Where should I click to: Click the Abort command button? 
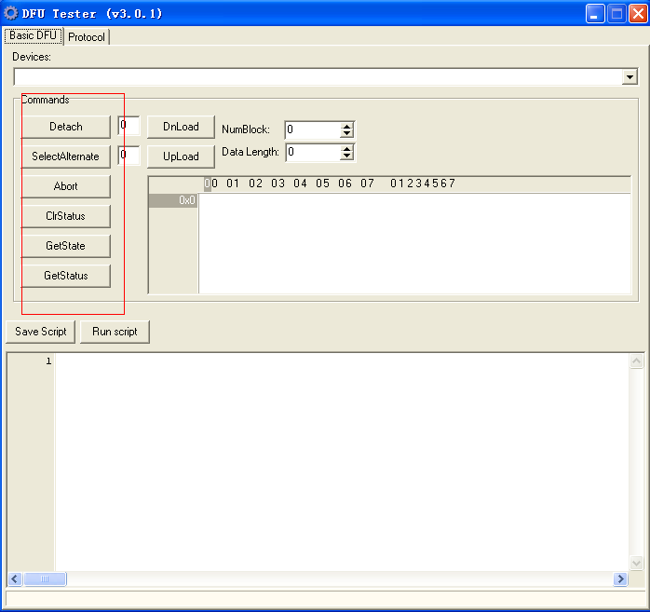click(x=66, y=186)
